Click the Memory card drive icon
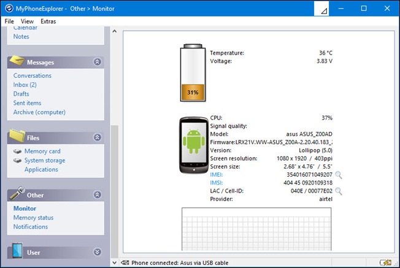The height and width of the screenshot is (268, 400). [x=17, y=151]
